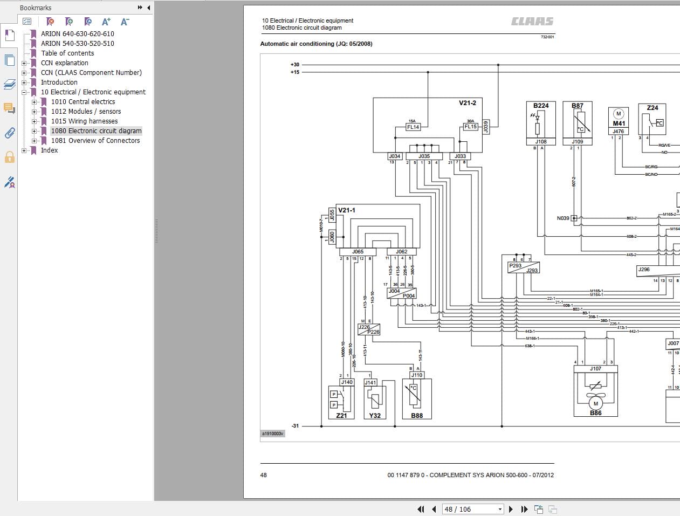Open the Signatures sidebar tab
This screenshot has height=516, width=680.
click(9, 182)
